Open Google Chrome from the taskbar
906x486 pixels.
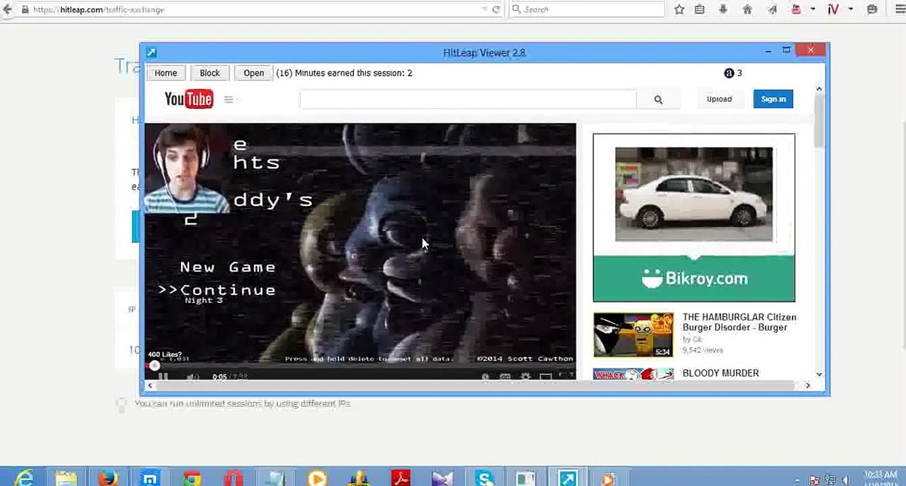point(192,478)
